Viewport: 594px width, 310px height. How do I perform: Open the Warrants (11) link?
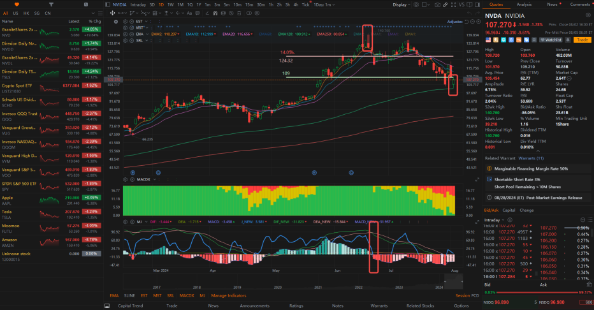click(531, 158)
